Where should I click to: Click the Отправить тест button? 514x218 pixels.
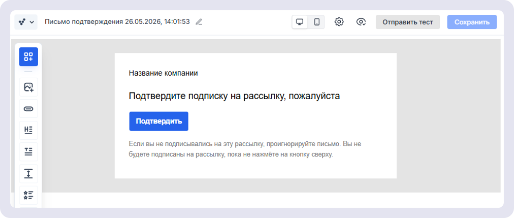coord(408,22)
